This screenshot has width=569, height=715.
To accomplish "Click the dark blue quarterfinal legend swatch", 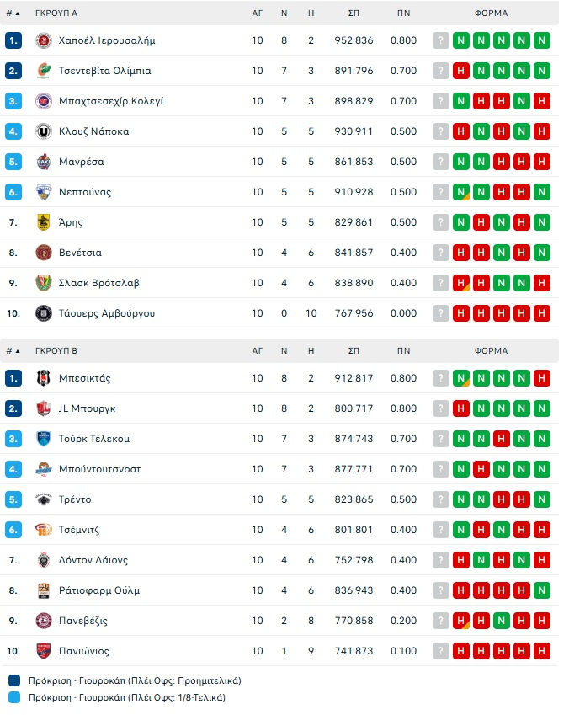I will click(x=14, y=680).
